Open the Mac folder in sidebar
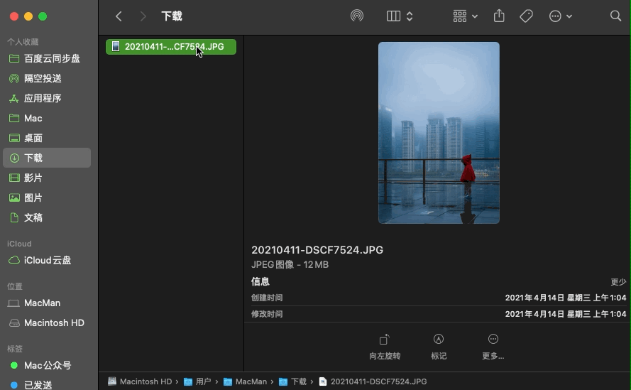This screenshot has width=631, height=390. 47,118
